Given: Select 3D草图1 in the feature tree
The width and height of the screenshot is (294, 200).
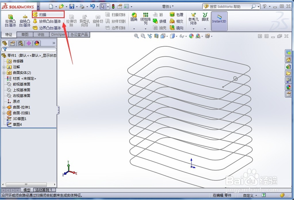Looking at the screenshot, I should coord(19,119).
